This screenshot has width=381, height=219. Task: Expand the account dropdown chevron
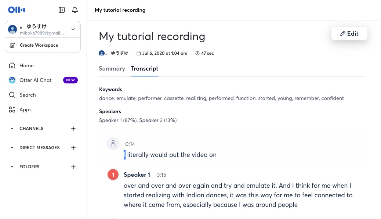(x=73, y=29)
